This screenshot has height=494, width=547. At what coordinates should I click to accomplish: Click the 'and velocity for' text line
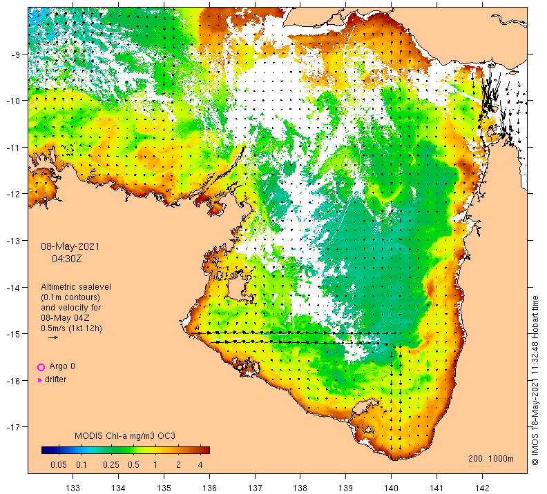[71, 308]
